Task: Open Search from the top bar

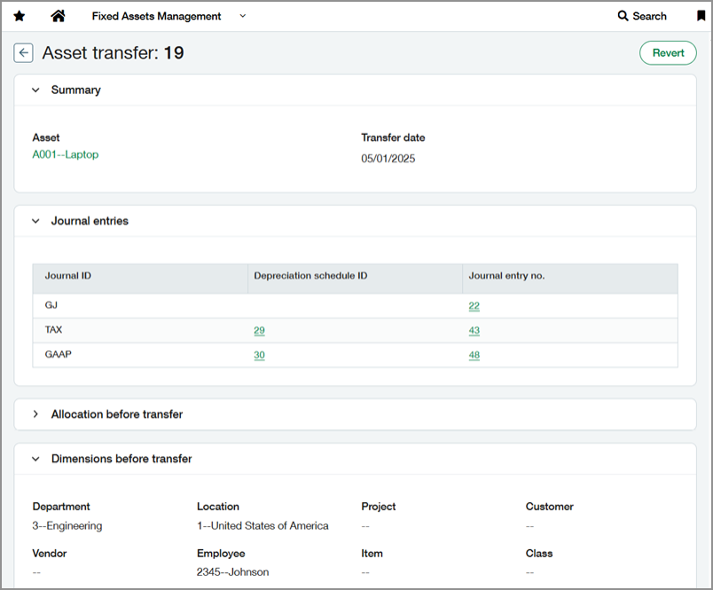Action: click(x=642, y=15)
